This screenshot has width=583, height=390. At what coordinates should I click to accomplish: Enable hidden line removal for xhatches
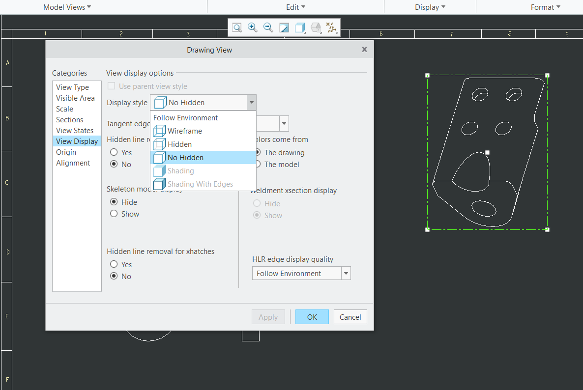(114, 264)
